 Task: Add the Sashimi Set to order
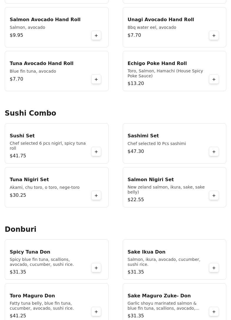tap(214, 151)
